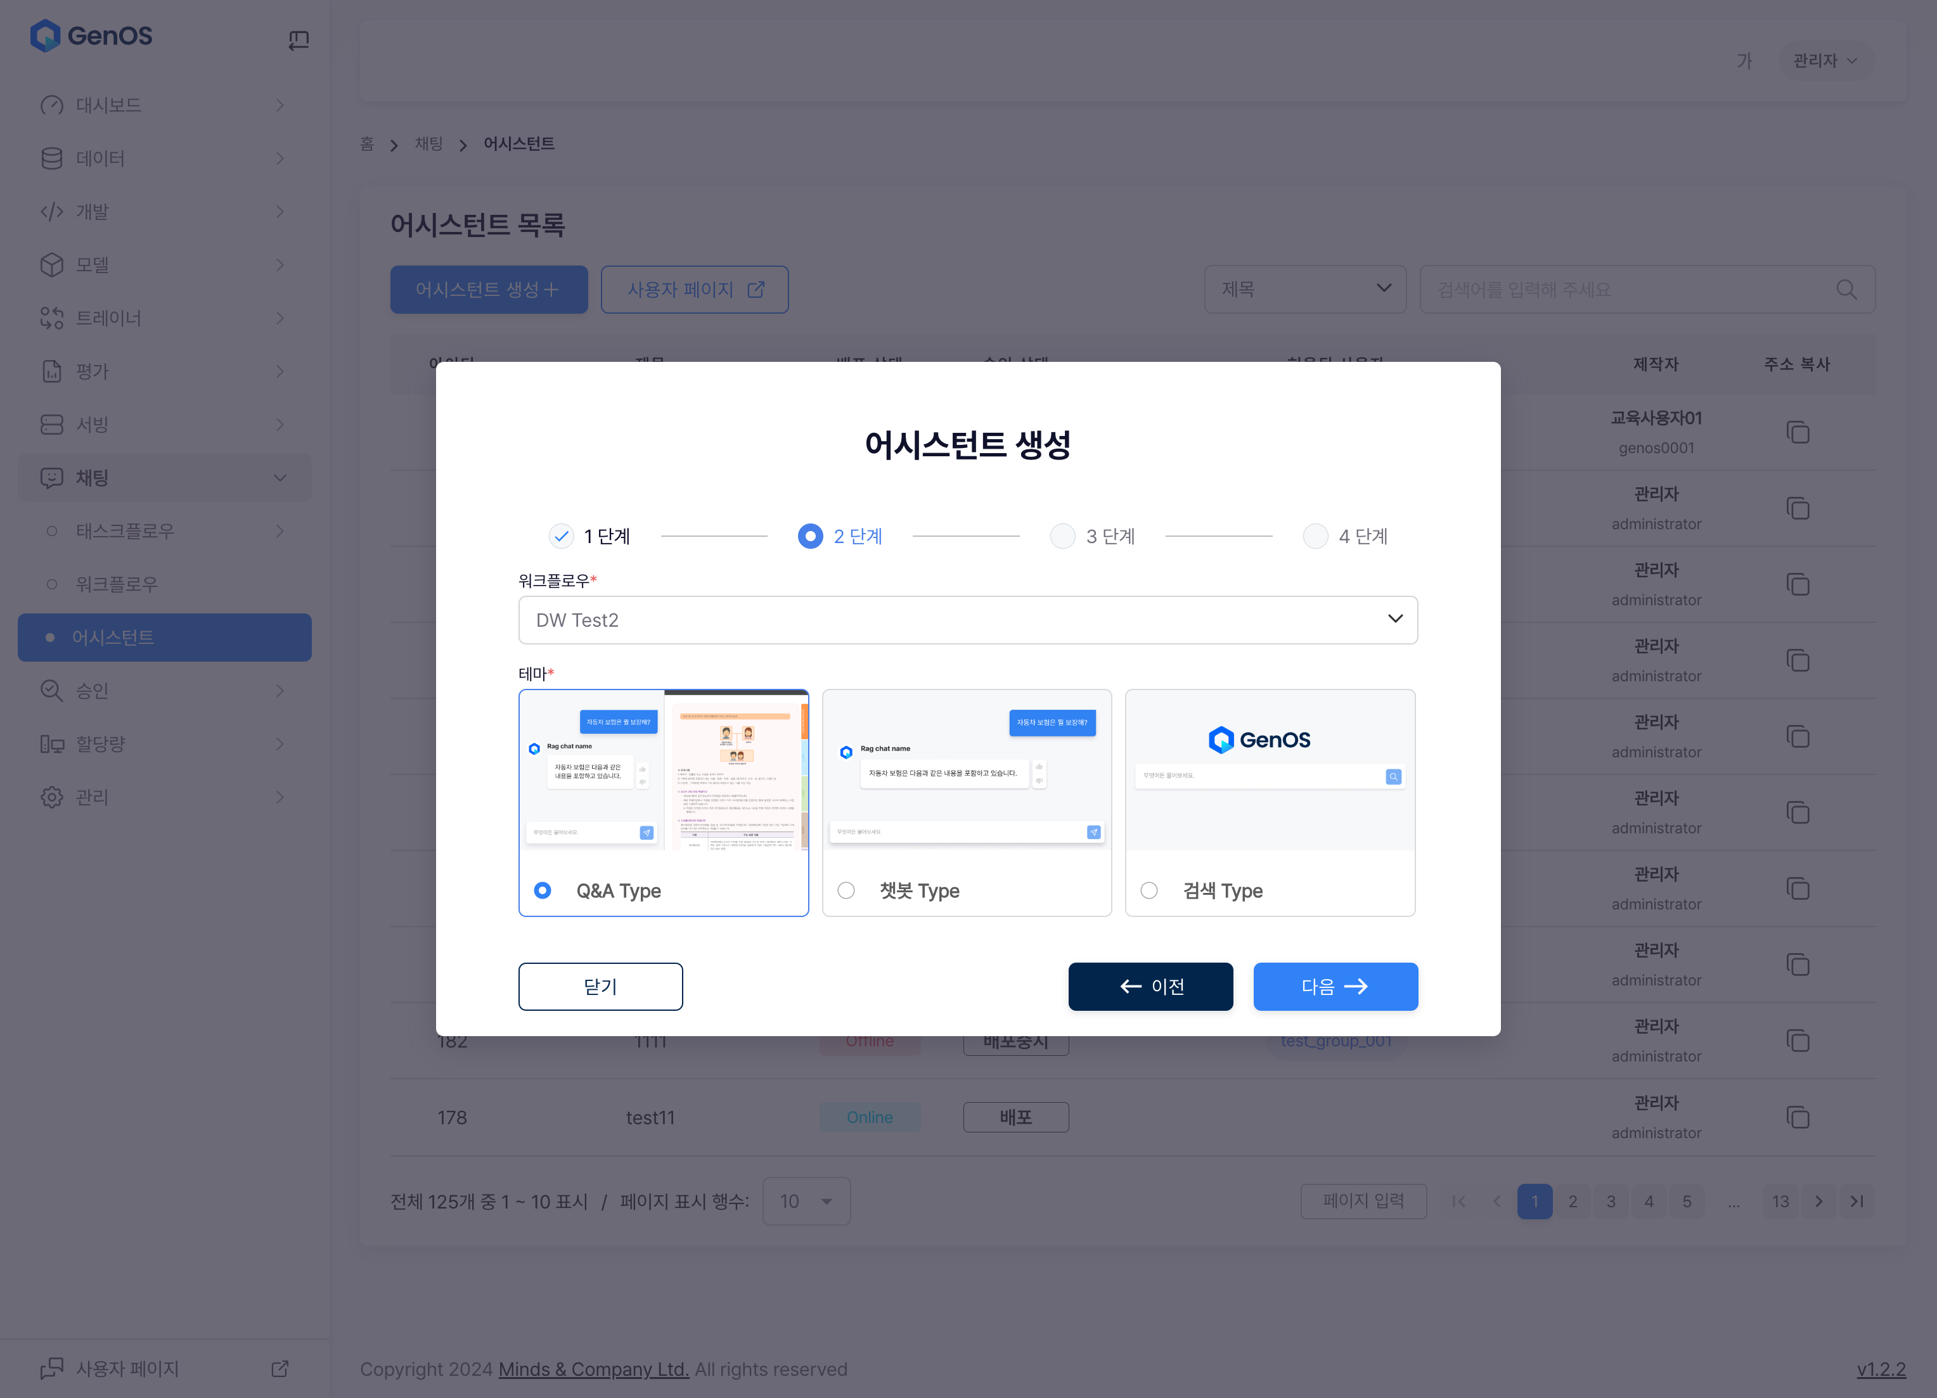Click the 다음 button to proceed
The image size is (1937, 1398).
1334,986
